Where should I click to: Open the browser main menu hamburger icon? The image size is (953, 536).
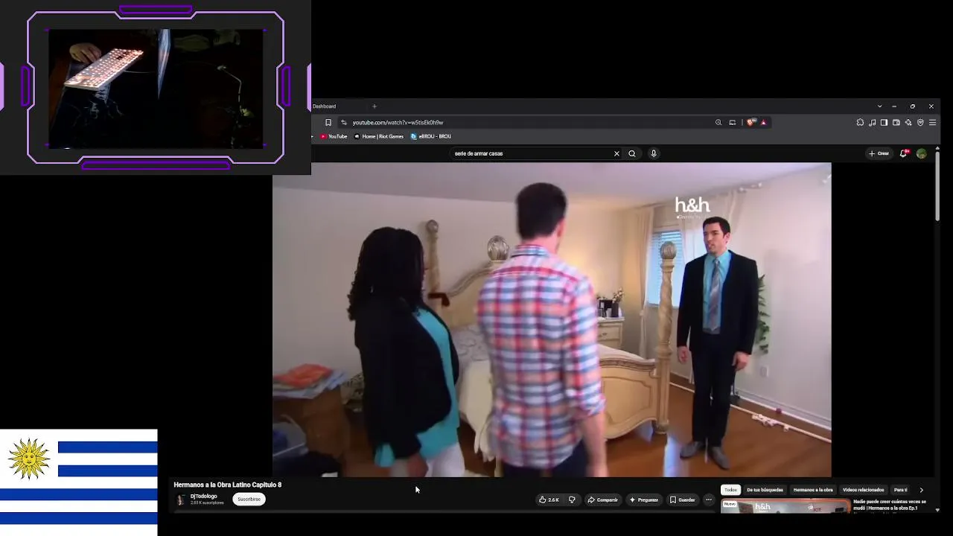coord(932,123)
